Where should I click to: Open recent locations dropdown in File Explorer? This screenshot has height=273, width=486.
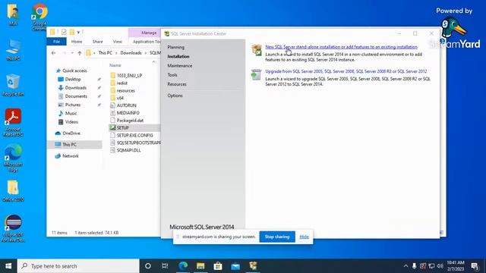[x=72, y=53]
